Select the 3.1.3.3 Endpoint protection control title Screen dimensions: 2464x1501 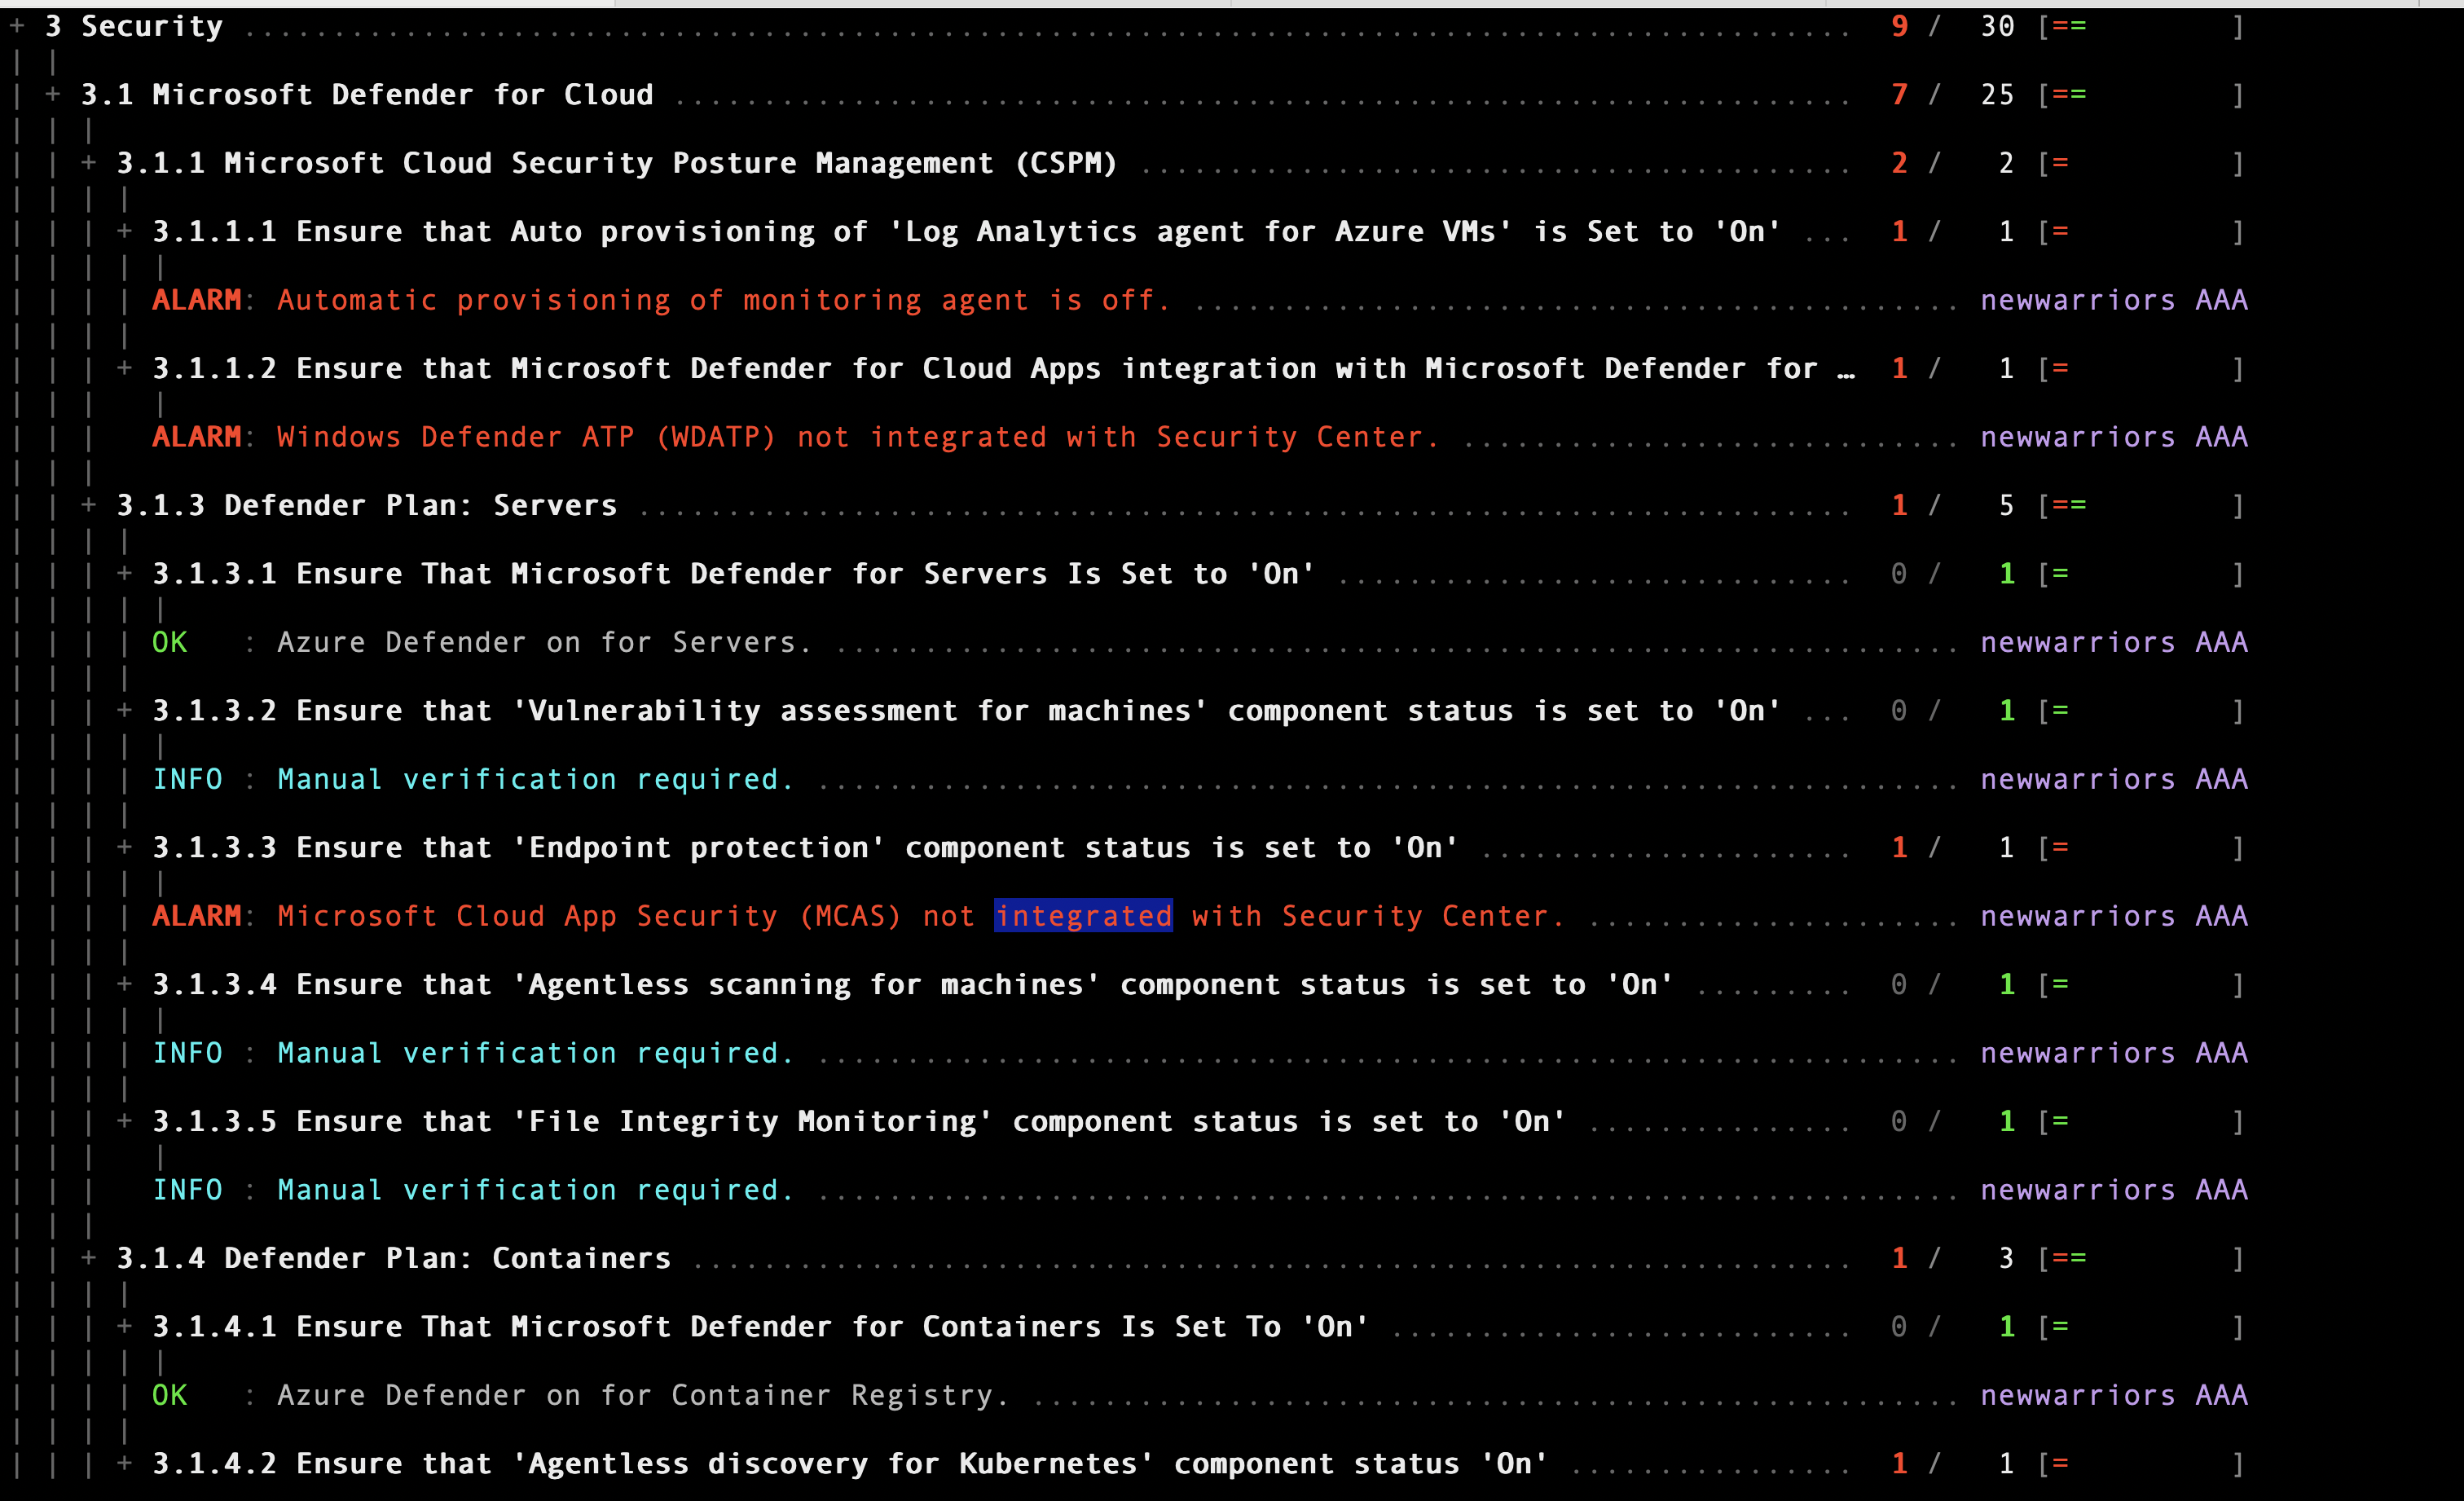click(805, 848)
